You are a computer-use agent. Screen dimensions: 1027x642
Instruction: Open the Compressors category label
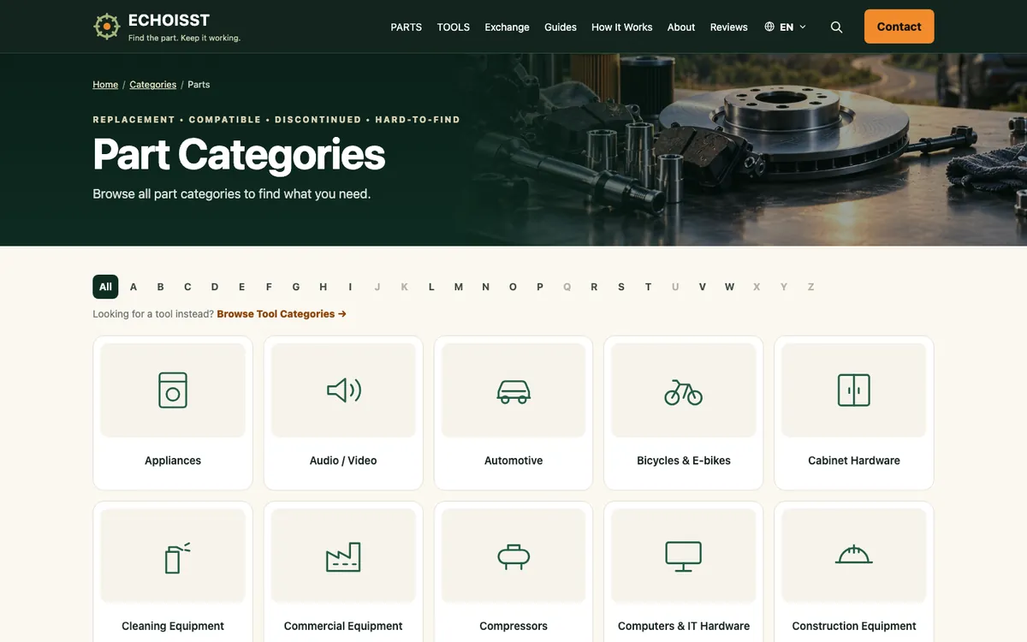click(513, 626)
